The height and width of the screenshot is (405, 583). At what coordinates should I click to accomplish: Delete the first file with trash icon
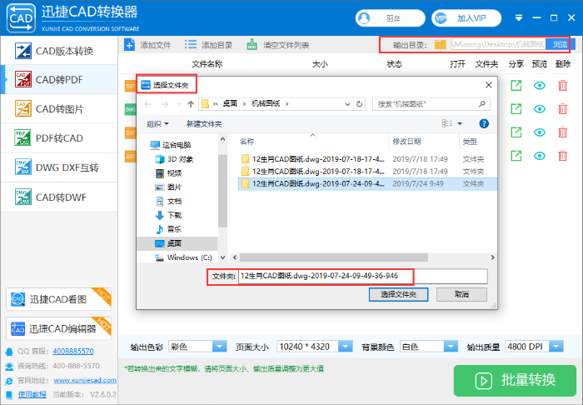[x=562, y=86]
